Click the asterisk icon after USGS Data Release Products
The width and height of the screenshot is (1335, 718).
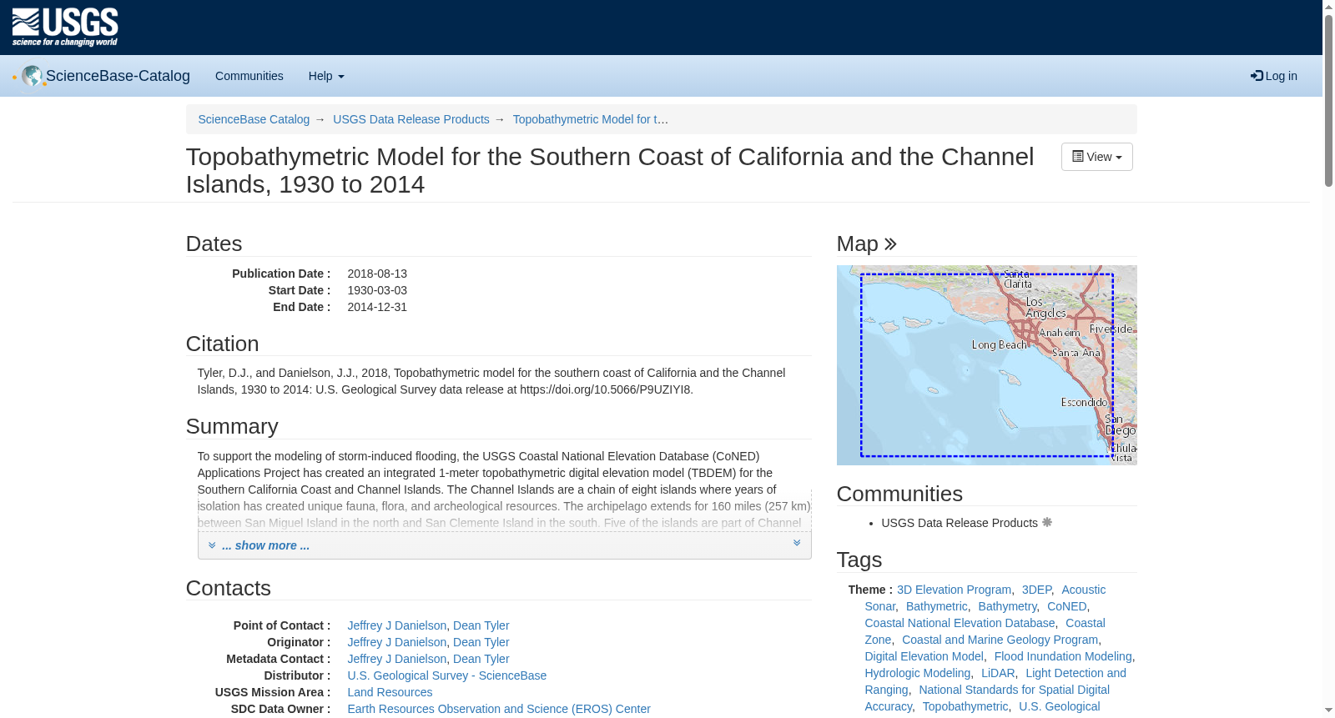click(x=1047, y=522)
